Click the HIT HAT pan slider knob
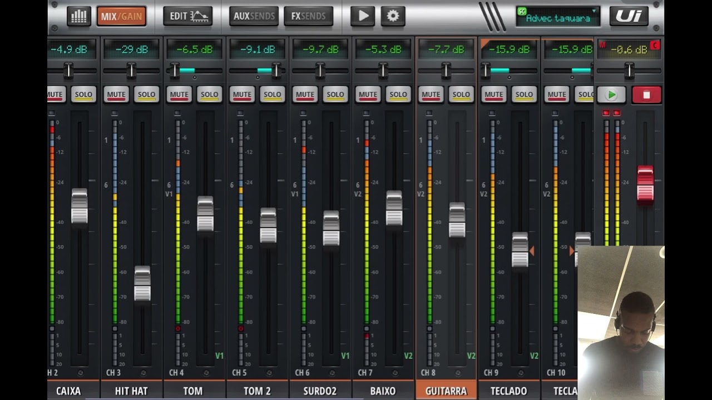Screen dimensions: 712x400 pyautogui.click(x=131, y=70)
